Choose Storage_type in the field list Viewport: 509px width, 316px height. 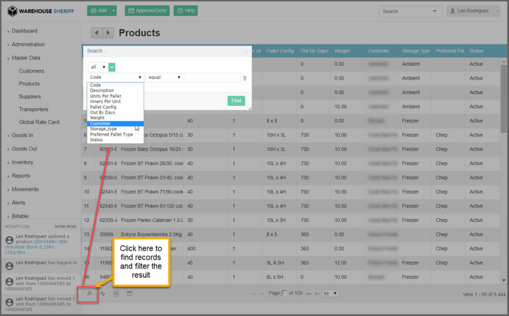(103, 129)
